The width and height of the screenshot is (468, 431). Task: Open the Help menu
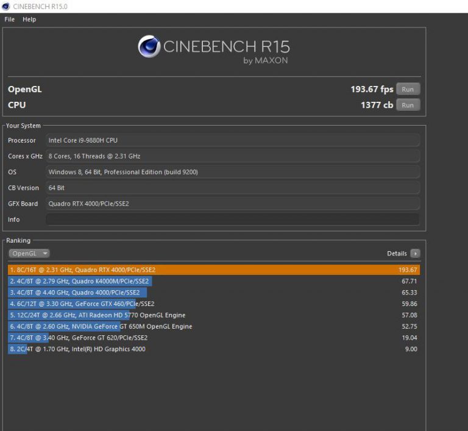pos(29,20)
